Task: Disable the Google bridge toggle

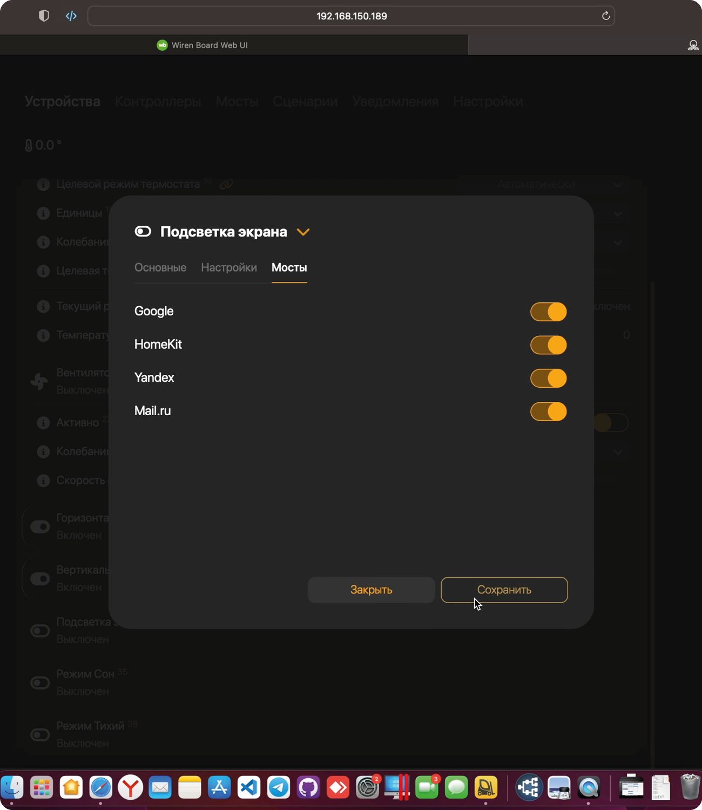Action: (548, 312)
